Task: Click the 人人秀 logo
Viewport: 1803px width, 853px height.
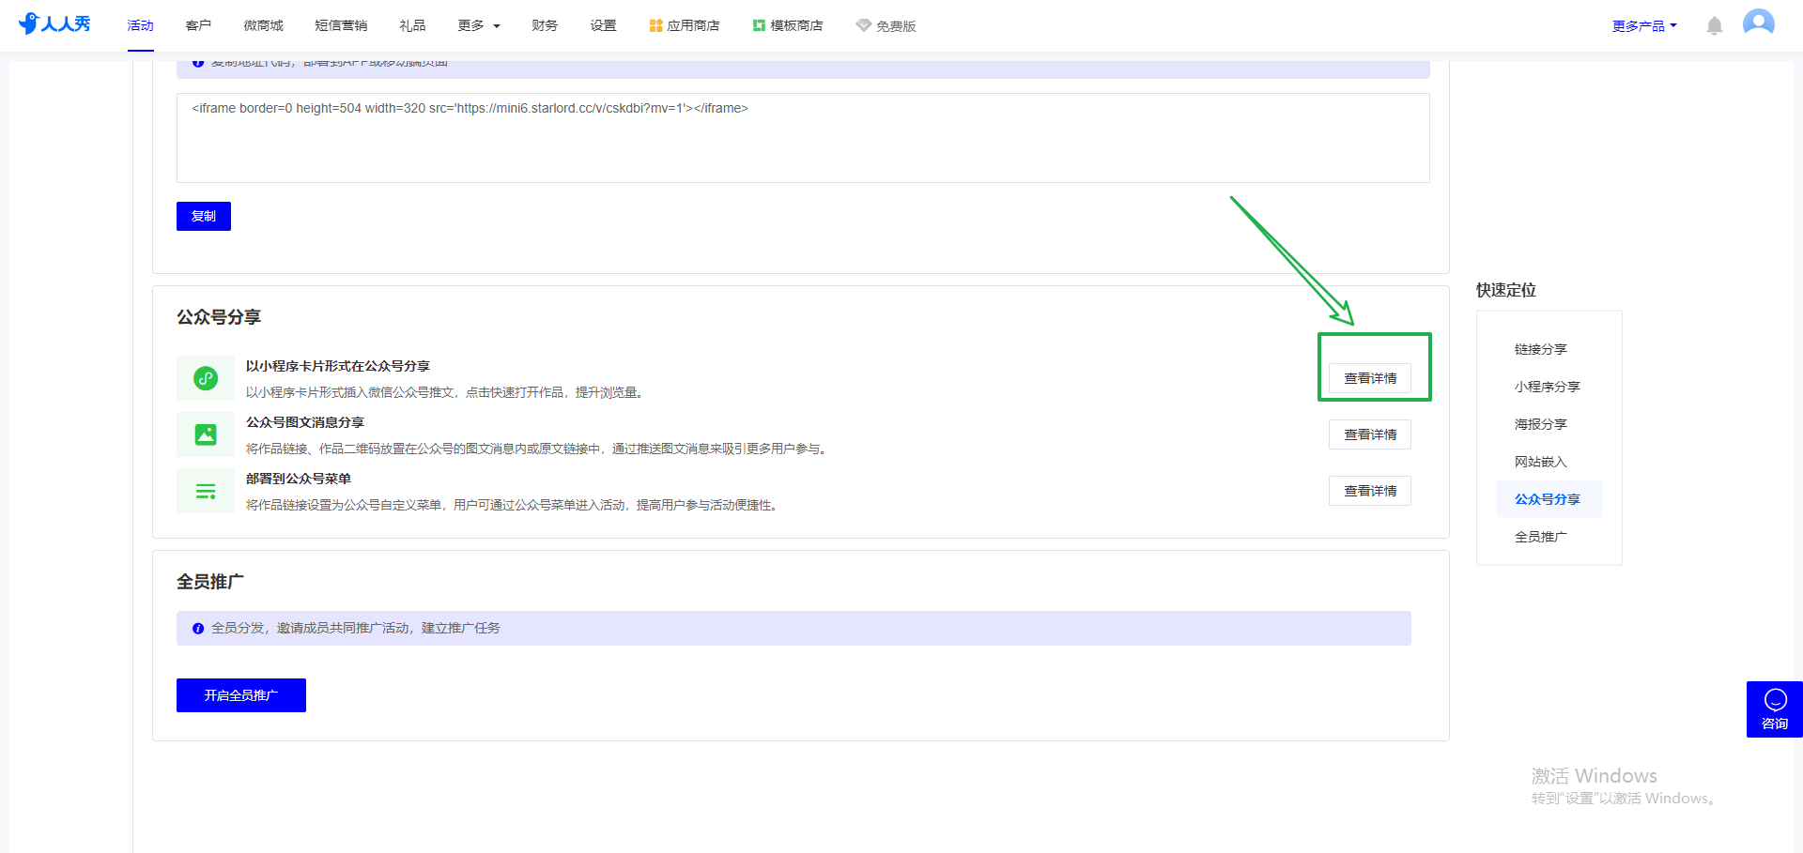Action: click(54, 23)
